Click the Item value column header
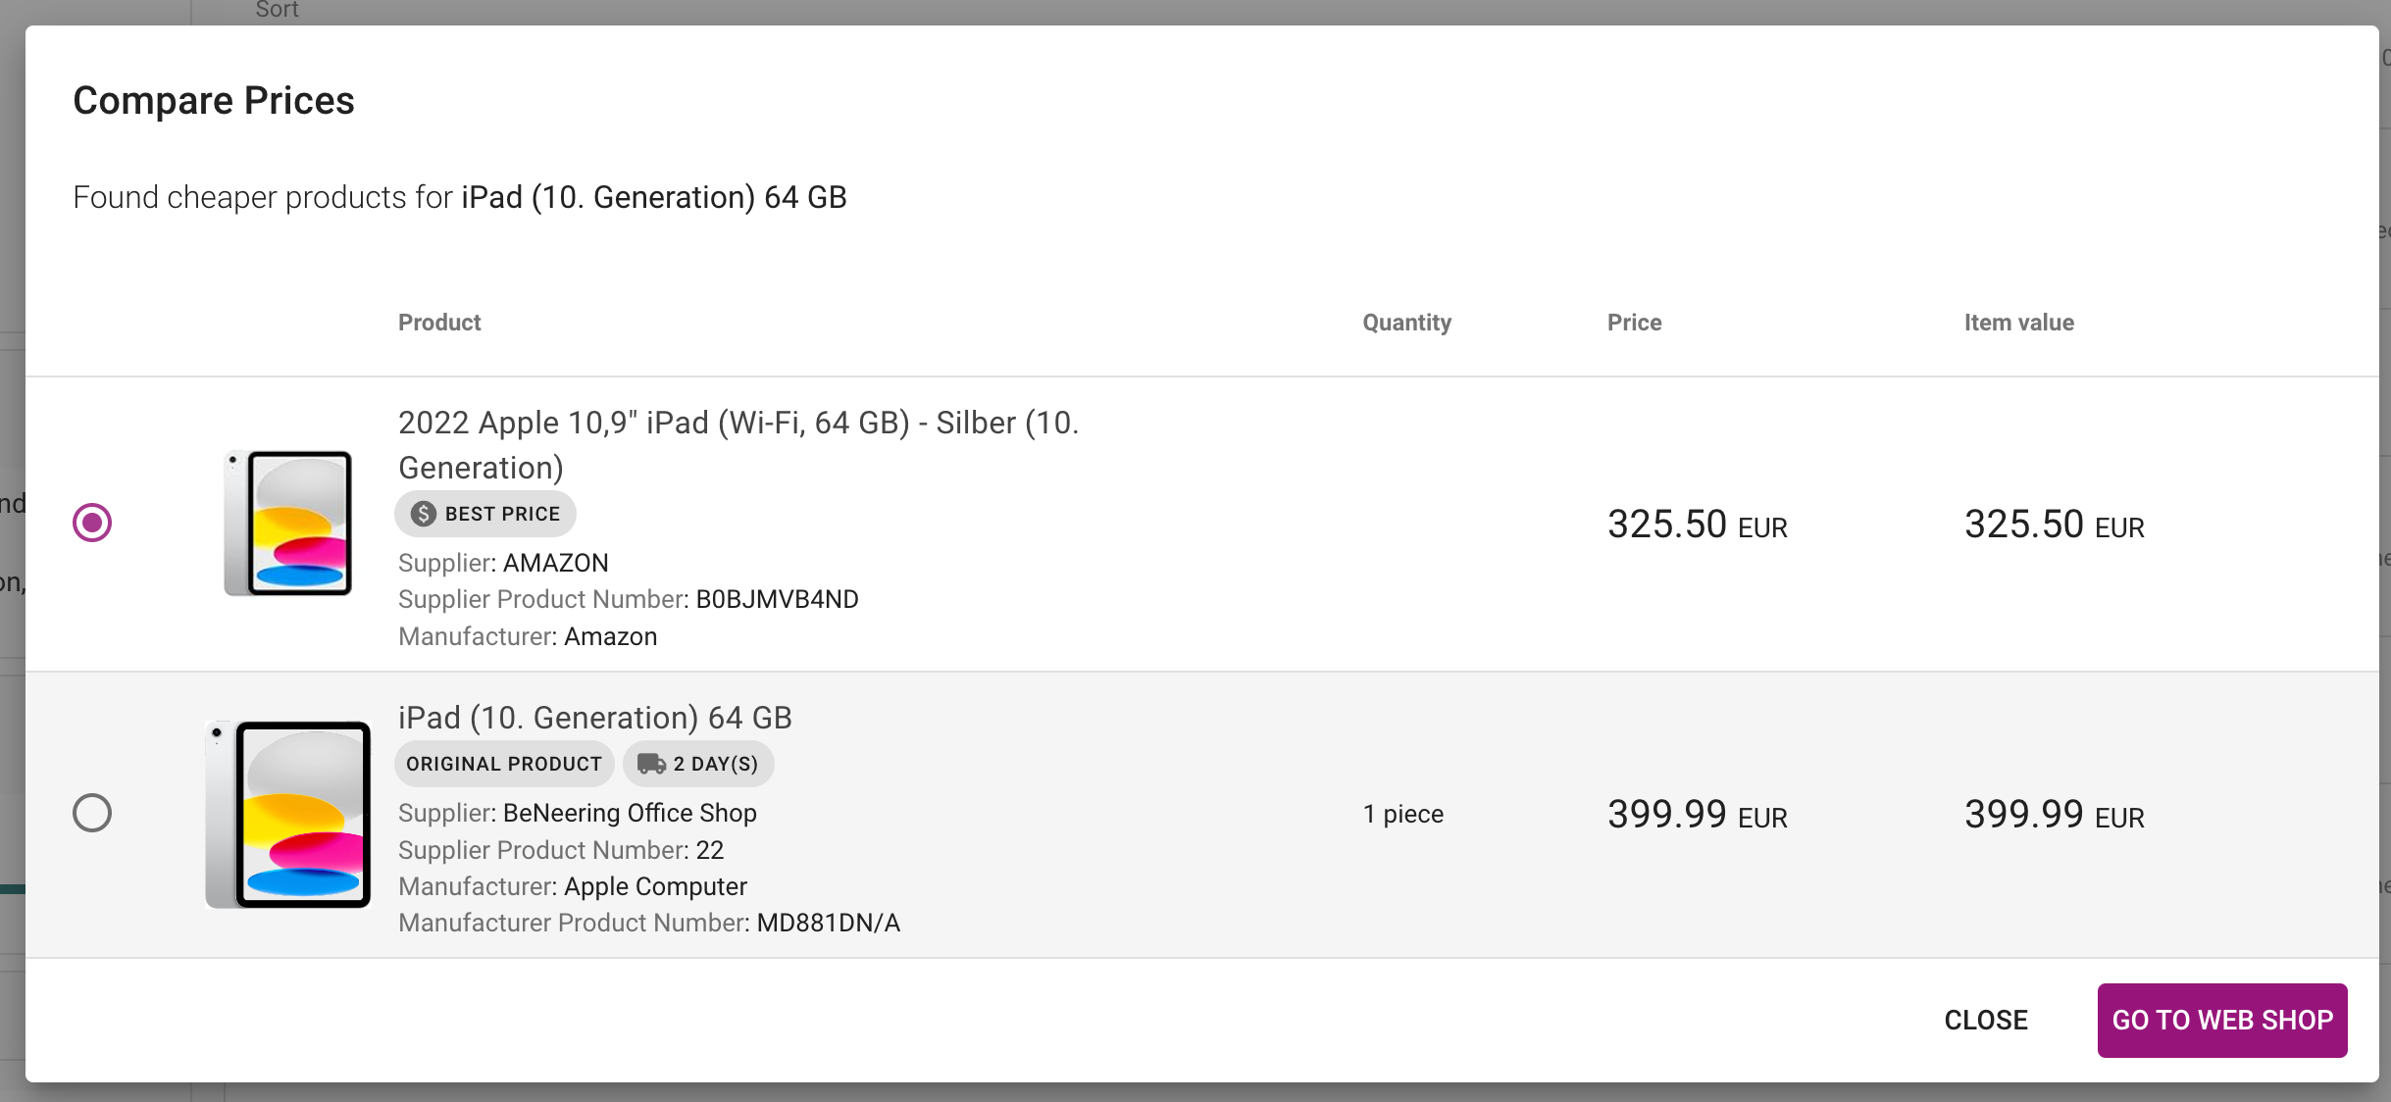The image size is (2391, 1102). click(2018, 323)
